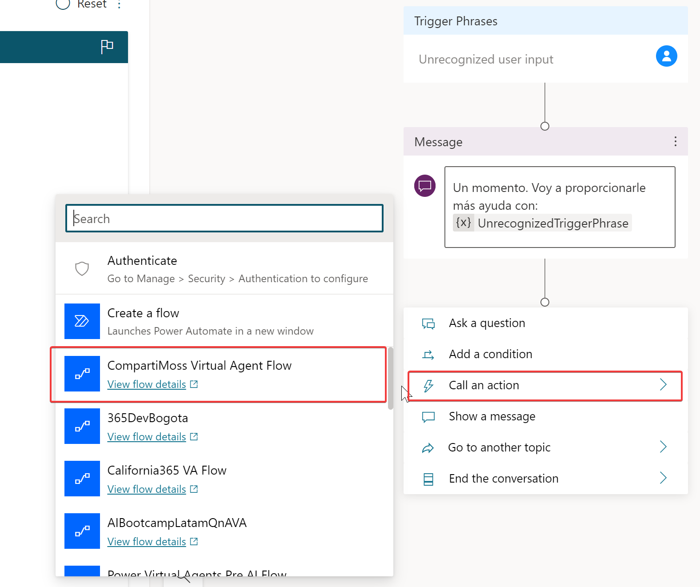Click the flow list vertical scrollbar
This screenshot has height=587, width=700.
click(x=390, y=378)
